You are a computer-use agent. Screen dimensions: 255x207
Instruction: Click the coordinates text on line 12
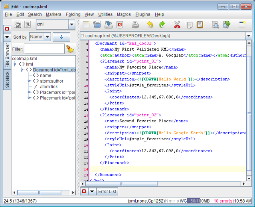coord(161,97)
